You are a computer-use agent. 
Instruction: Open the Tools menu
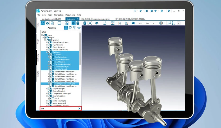click(x=50, y=15)
